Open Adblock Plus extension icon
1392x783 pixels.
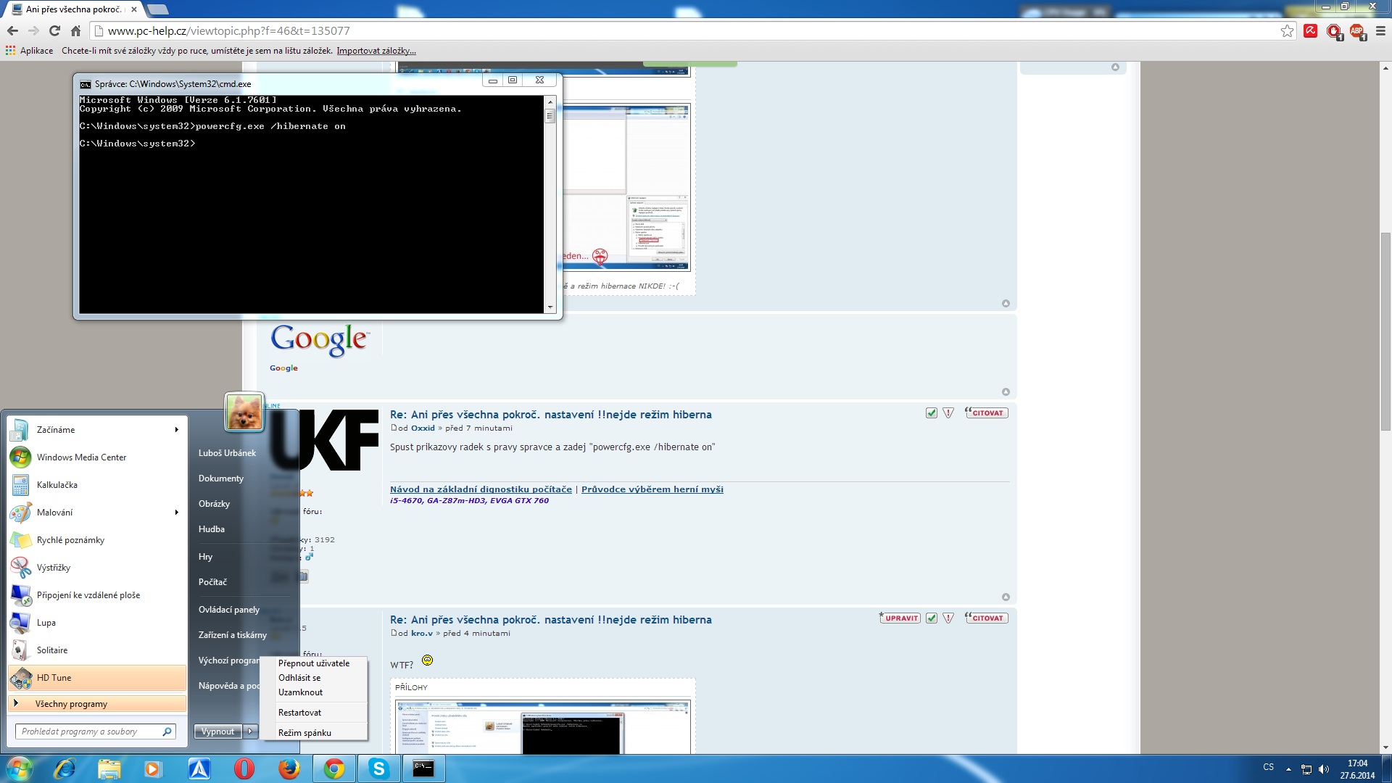click(1356, 30)
